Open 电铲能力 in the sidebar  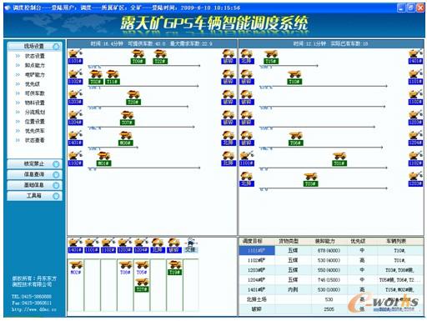click(x=35, y=75)
